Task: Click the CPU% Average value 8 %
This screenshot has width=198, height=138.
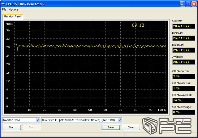Action: tap(184, 112)
